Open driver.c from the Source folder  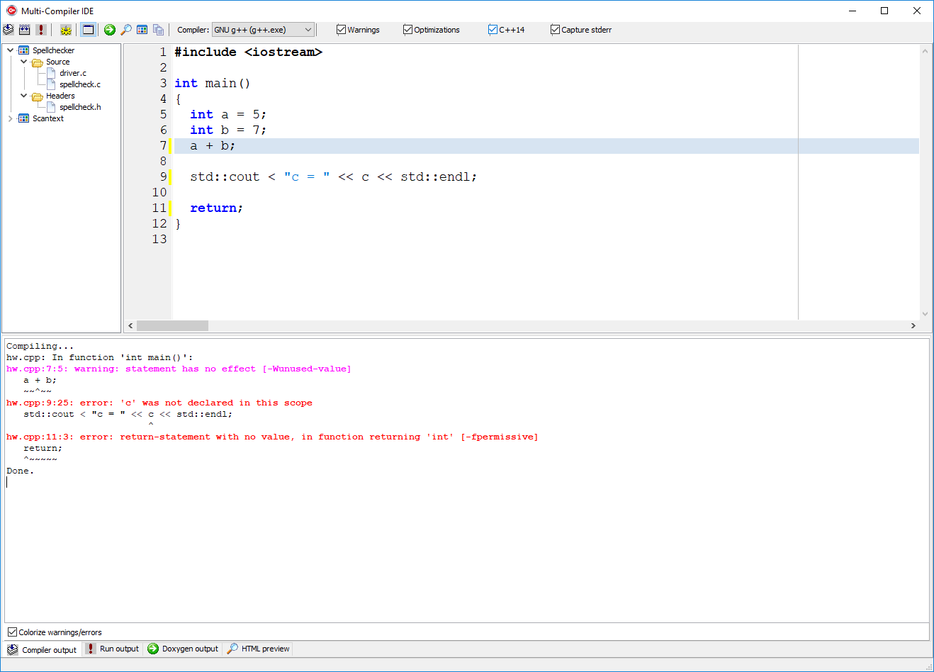coord(73,73)
